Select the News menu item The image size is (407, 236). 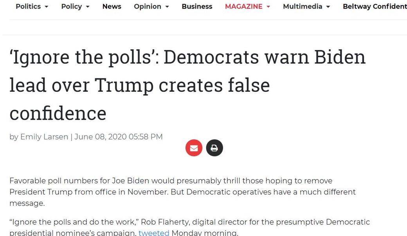112,6
